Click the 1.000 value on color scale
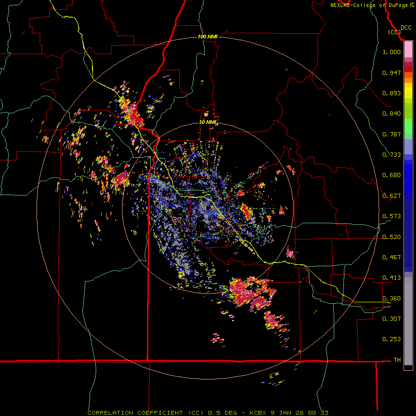 click(x=392, y=52)
